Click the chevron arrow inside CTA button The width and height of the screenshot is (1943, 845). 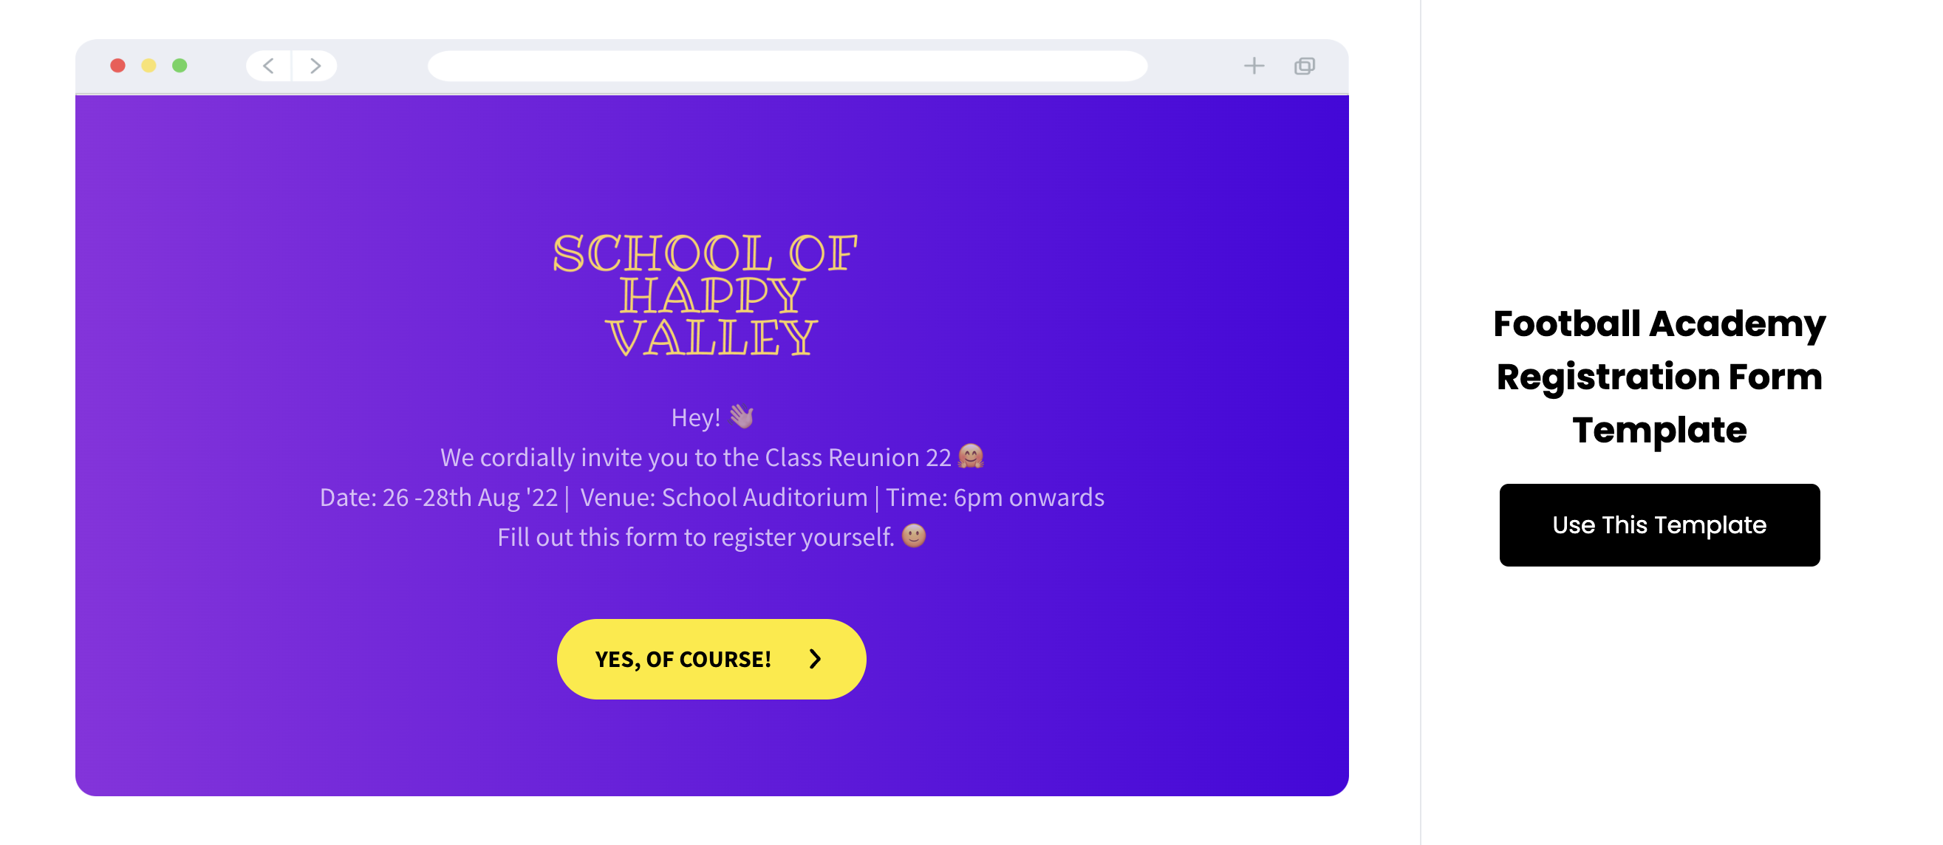coord(816,659)
